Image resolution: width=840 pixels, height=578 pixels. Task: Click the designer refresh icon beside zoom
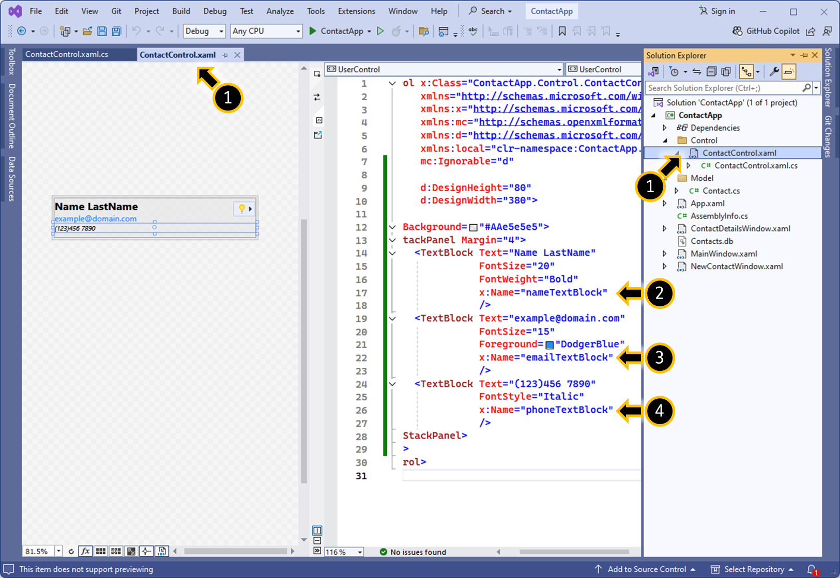point(71,552)
